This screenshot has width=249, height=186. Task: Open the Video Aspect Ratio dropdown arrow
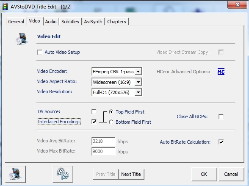(138, 82)
